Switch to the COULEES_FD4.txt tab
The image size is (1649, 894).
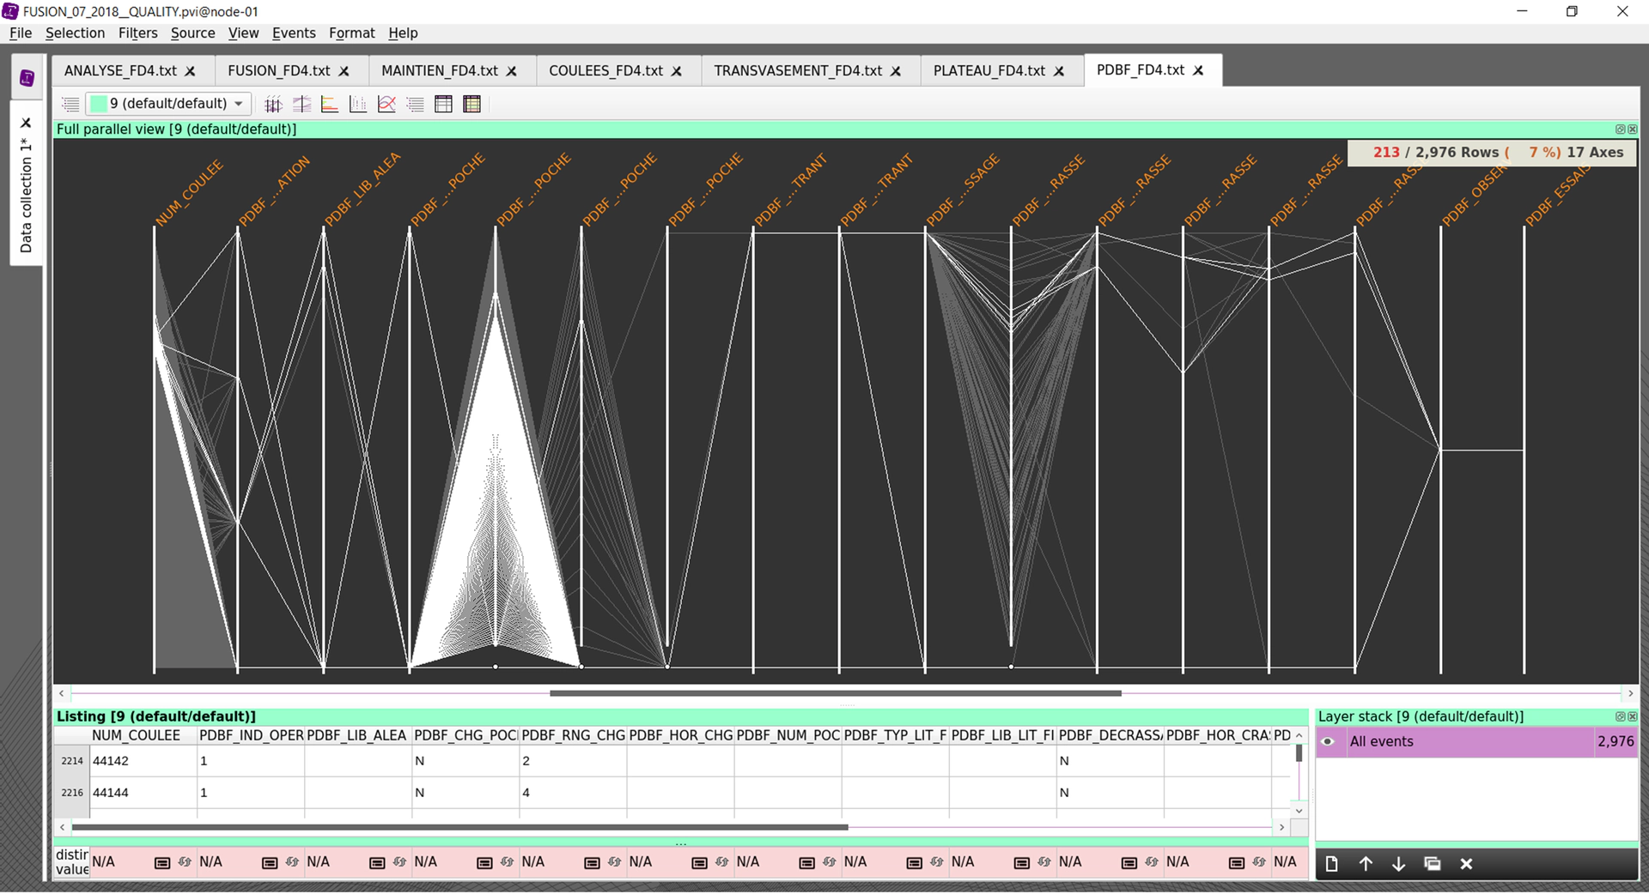tap(605, 70)
